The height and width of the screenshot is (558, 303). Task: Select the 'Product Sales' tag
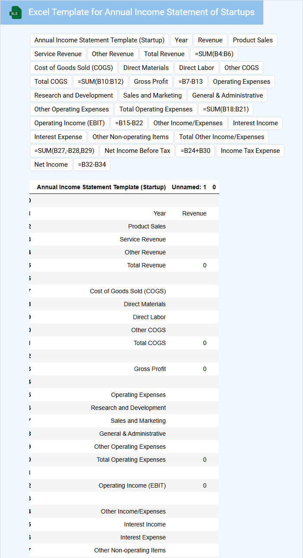[x=253, y=40]
